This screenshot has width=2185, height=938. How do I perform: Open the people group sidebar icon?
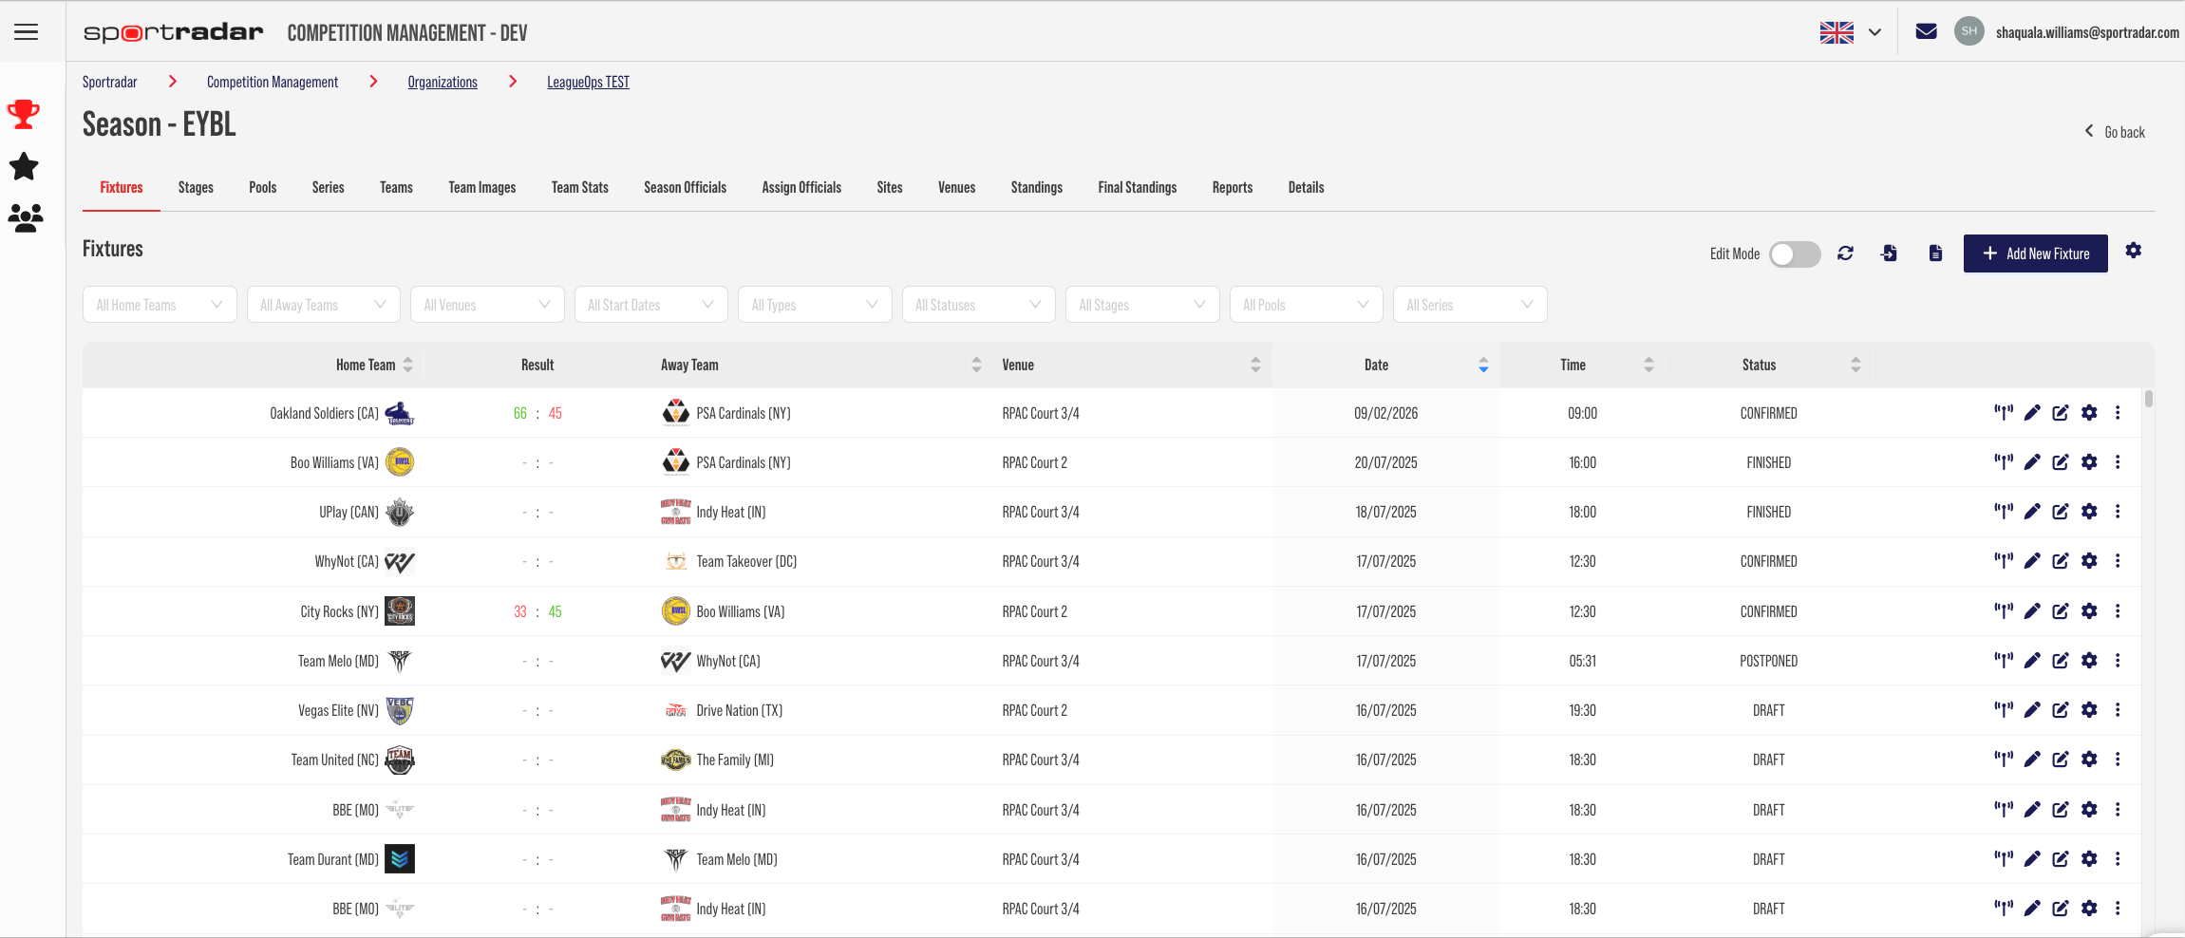pos(26,218)
